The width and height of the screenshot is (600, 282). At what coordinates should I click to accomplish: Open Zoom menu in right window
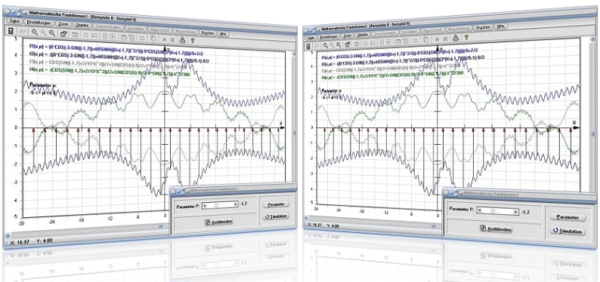(347, 36)
